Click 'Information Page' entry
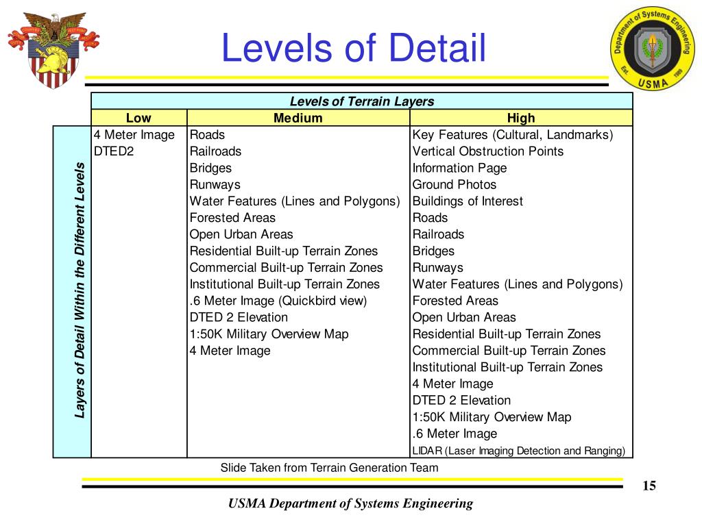Viewport: 702px width, 526px height. (459, 168)
